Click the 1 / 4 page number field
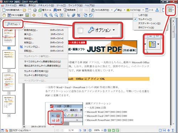 [x=71, y=130]
